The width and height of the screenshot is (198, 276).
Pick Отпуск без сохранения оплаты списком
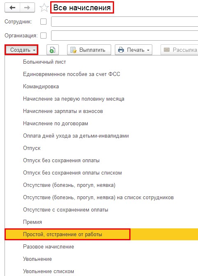pyautogui.click(x=72, y=173)
